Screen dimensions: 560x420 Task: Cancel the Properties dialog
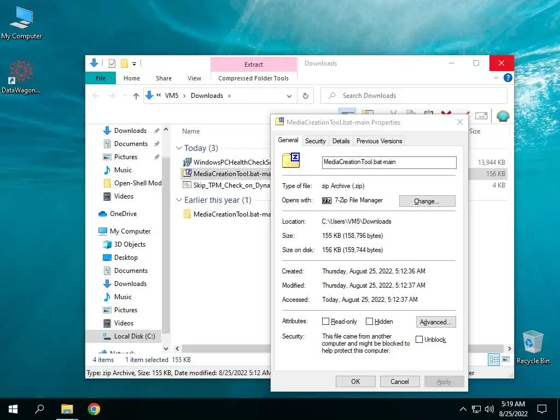click(400, 381)
